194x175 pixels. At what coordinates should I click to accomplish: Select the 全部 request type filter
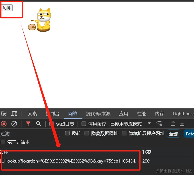pyautogui.click(x=174, y=134)
